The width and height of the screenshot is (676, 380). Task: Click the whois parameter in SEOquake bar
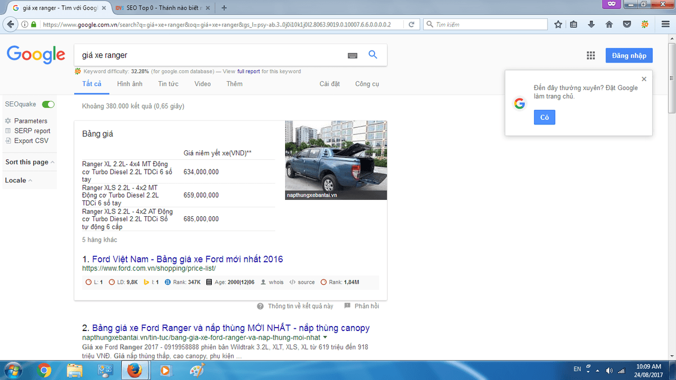coord(272,282)
